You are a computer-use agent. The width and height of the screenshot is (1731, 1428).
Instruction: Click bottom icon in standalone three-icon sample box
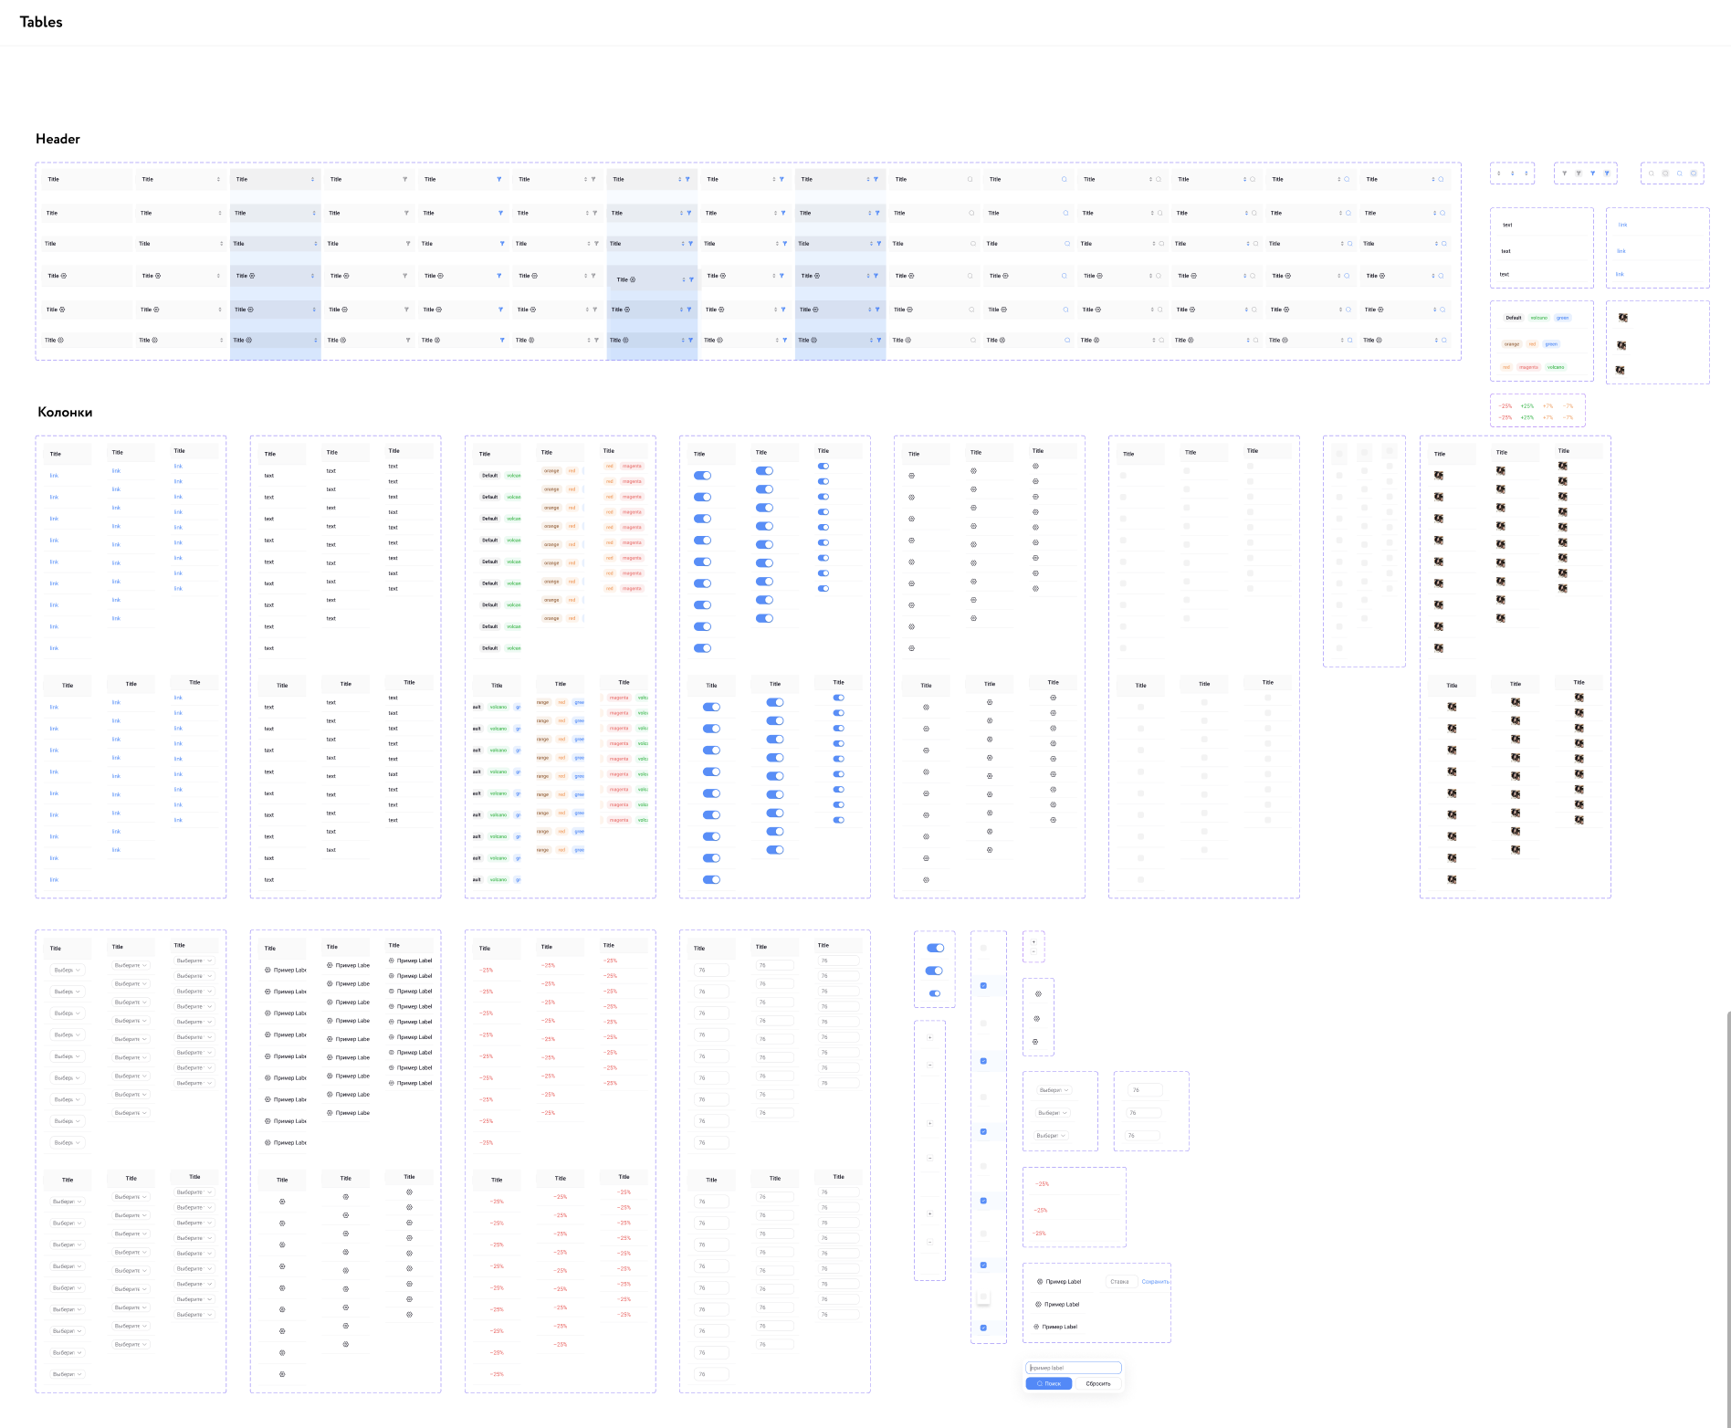click(x=1035, y=1042)
